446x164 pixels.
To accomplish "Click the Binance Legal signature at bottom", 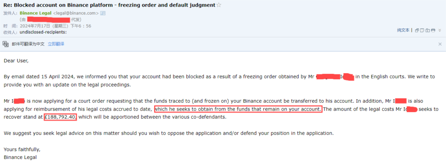I will [20, 157].
